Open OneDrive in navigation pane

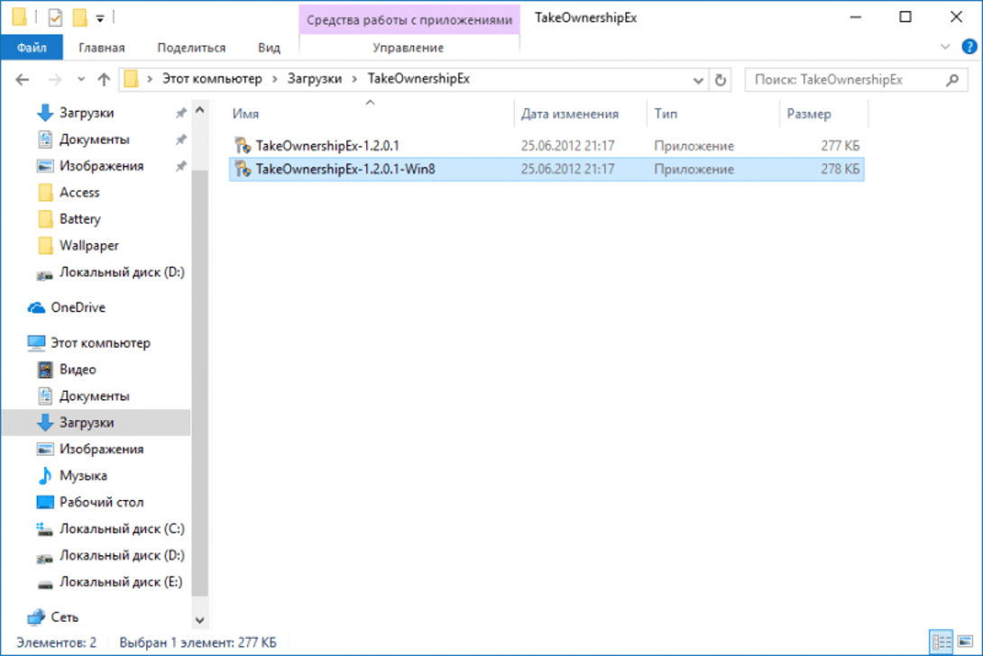click(78, 307)
